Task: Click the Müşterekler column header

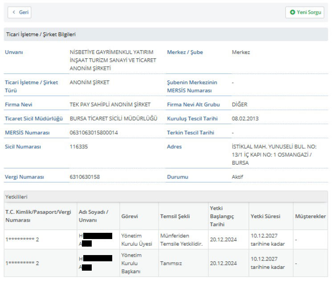Action: click(x=310, y=216)
